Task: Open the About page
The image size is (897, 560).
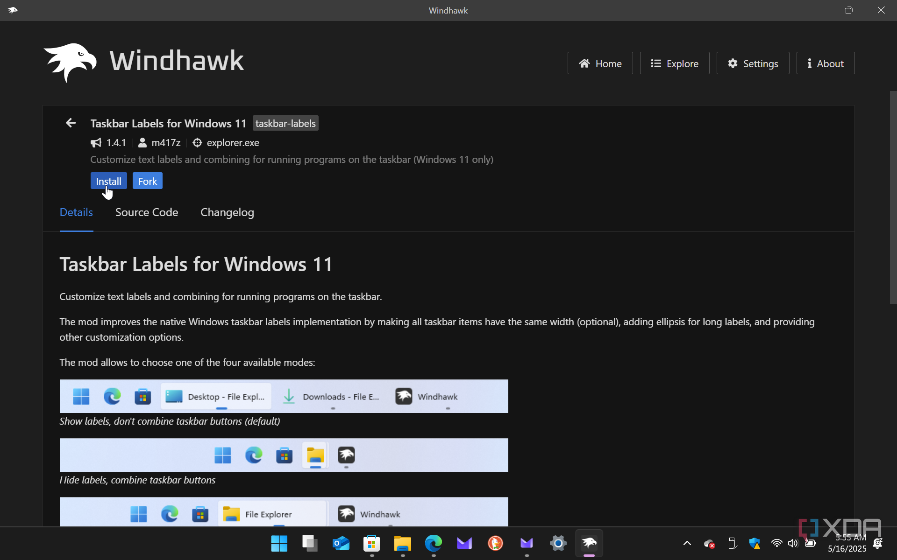Action: tap(825, 63)
